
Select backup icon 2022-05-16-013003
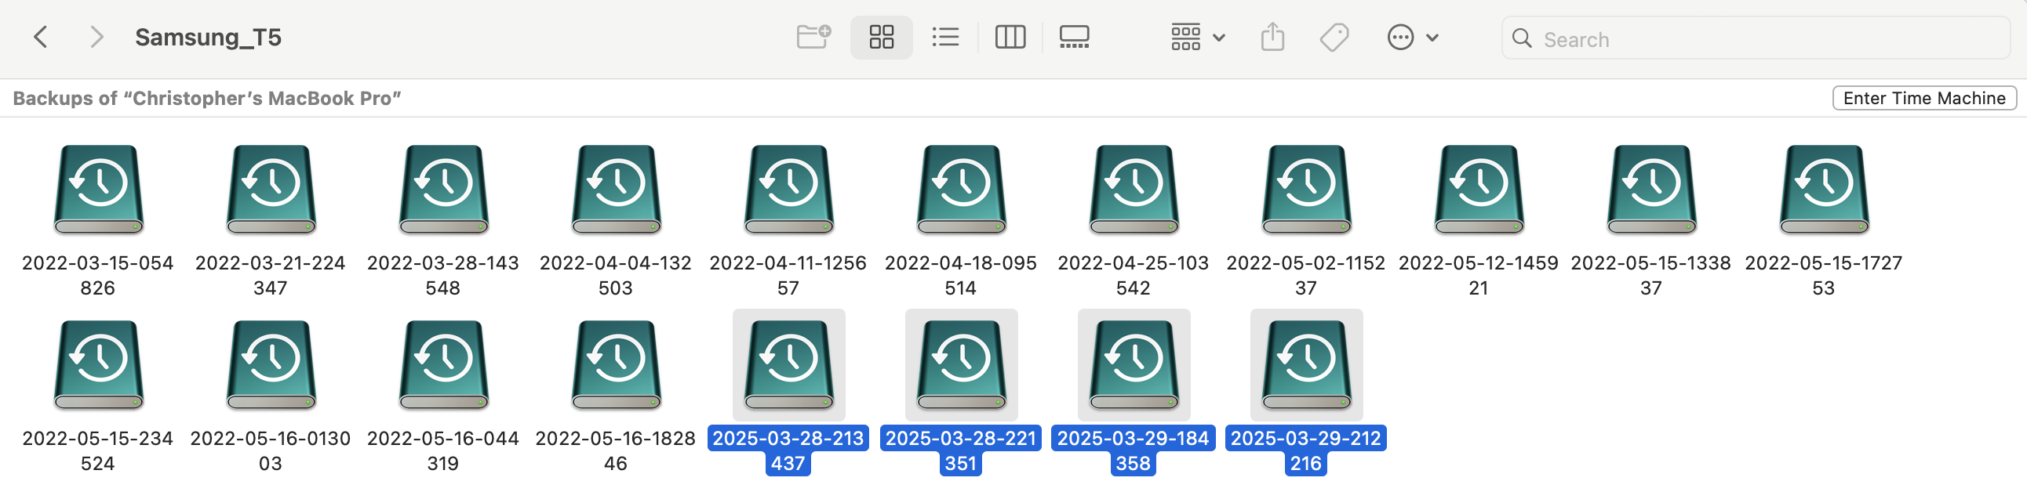pyautogui.click(x=271, y=365)
